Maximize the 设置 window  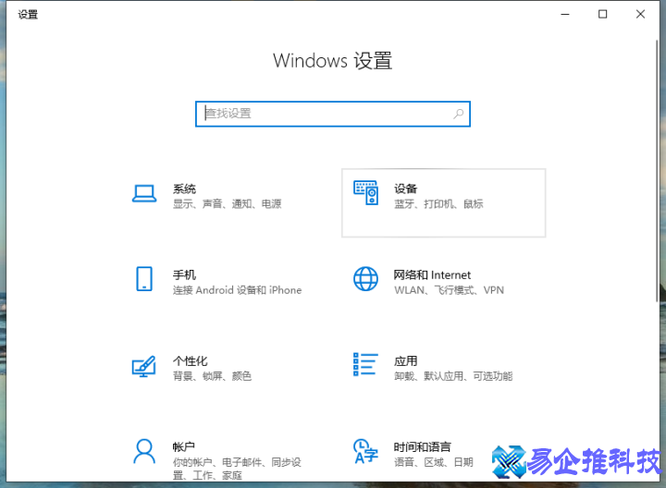click(602, 15)
